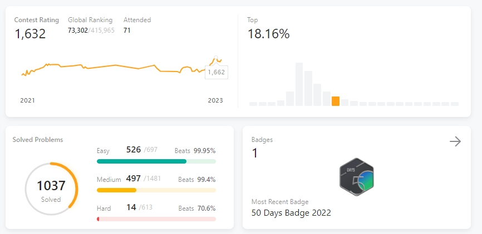Click the Contest Rating heading
The width and height of the screenshot is (482, 234).
pyautogui.click(x=37, y=20)
